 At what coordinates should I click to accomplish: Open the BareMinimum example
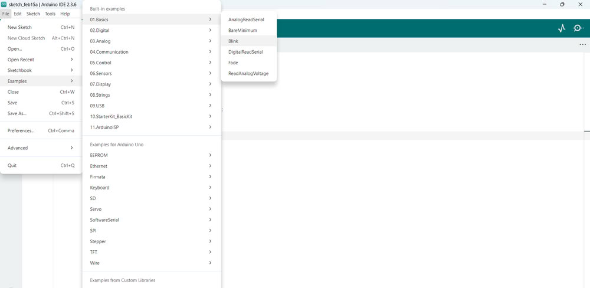click(249, 30)
